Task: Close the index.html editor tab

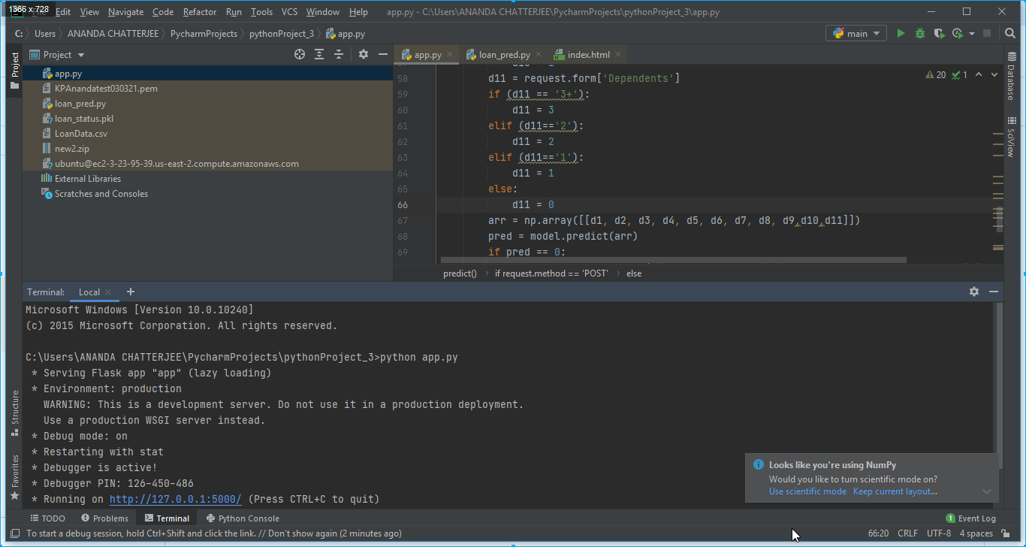Action: [x=618, y=55]
